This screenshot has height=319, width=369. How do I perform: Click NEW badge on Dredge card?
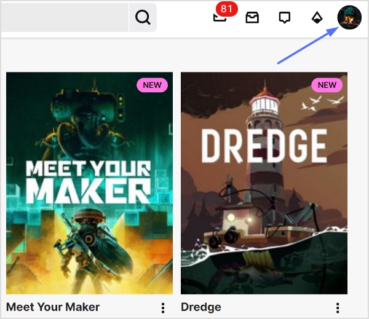click(x=327, y=85)
